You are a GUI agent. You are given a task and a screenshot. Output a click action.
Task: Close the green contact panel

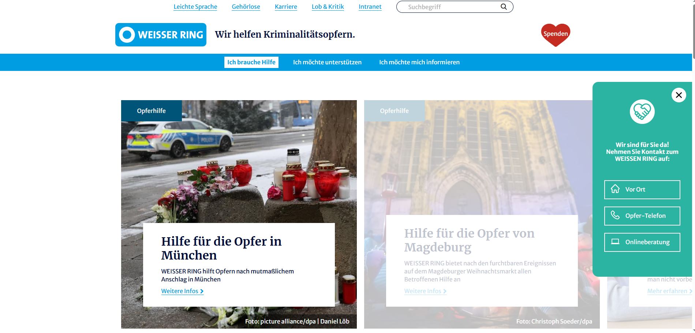tap(679, 95)
